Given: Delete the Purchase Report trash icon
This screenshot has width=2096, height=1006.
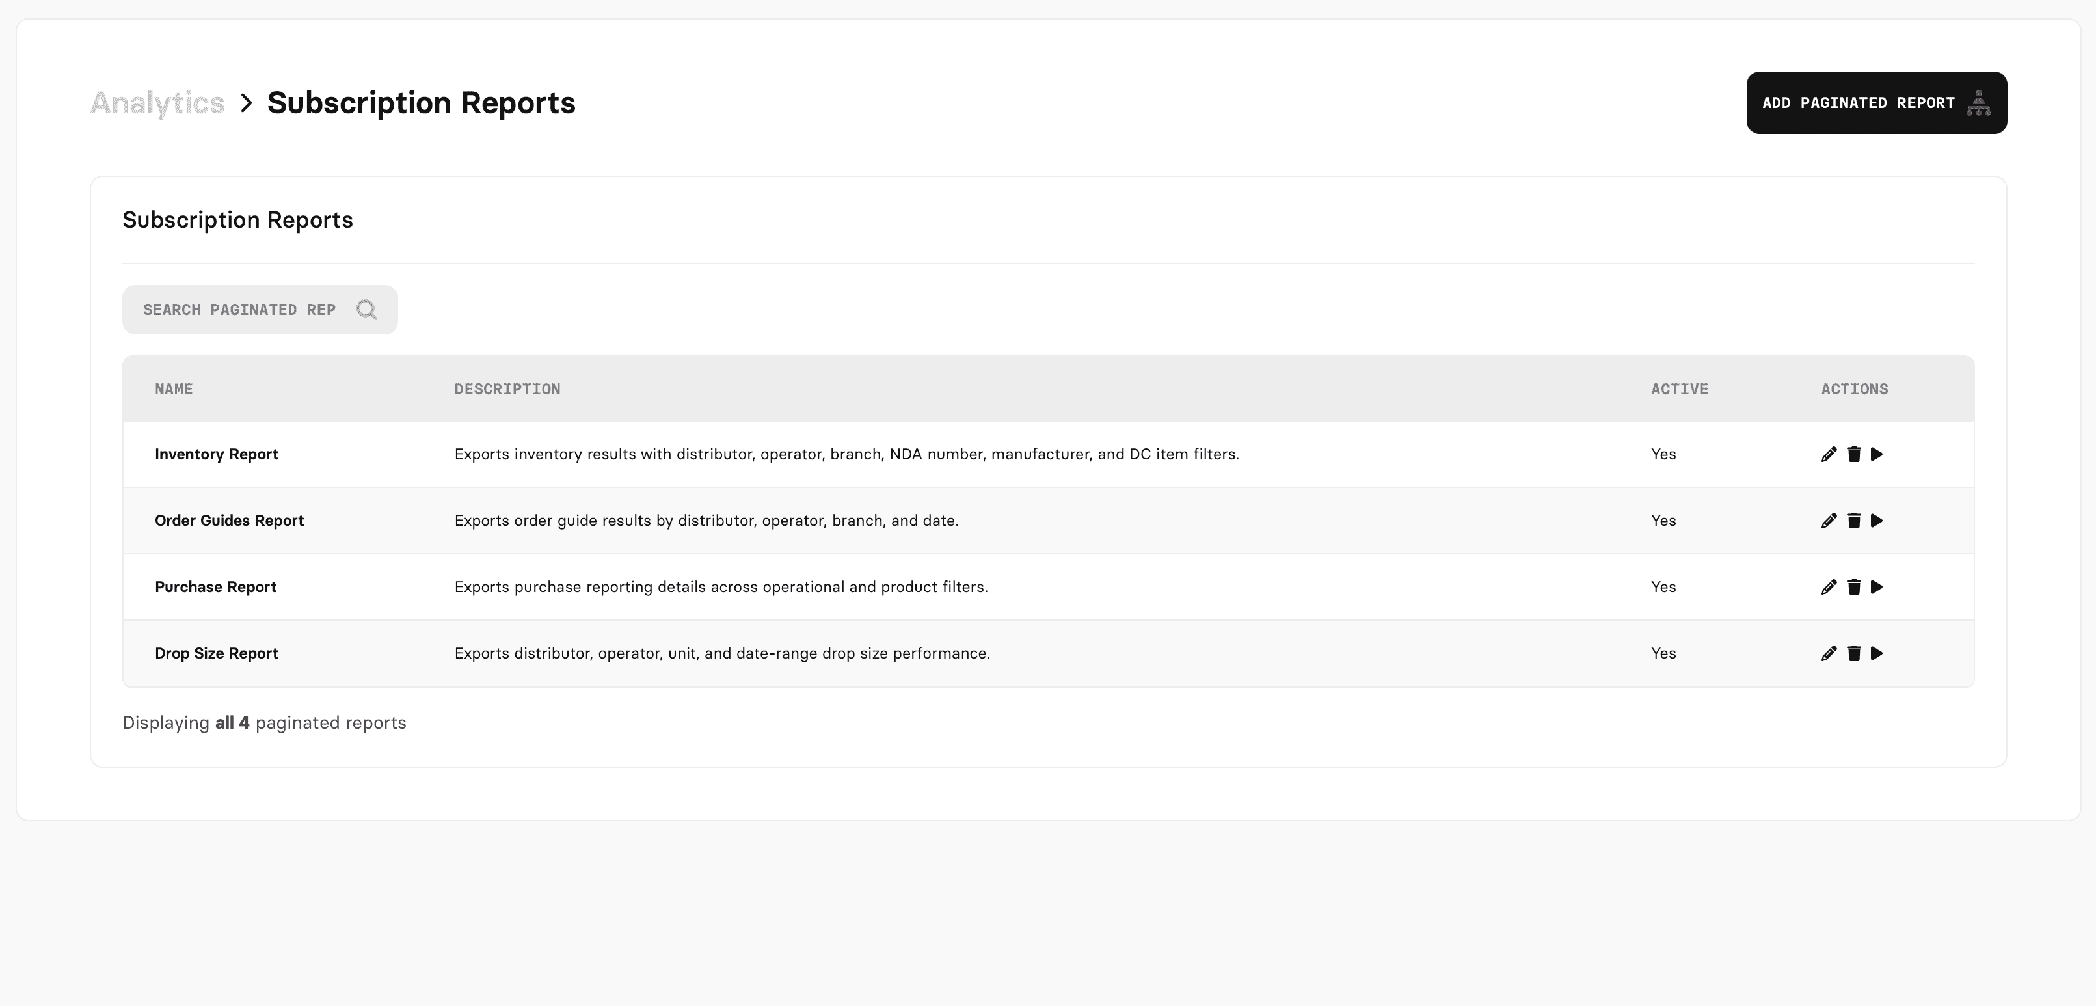Looking at the screenshot, I should click(x=1853, y=587).
